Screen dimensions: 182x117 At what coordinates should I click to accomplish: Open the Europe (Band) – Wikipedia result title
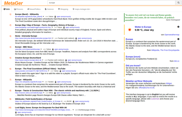click(x=27, y=14)
